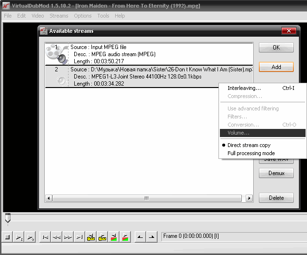Click the stream list horizontal scrollbar thumb
The image size is (307, 255).
(147, 198)
